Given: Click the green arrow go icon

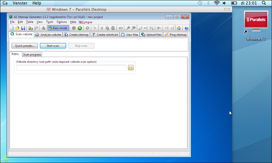Looking at the screenshot, I should point(80,28).
